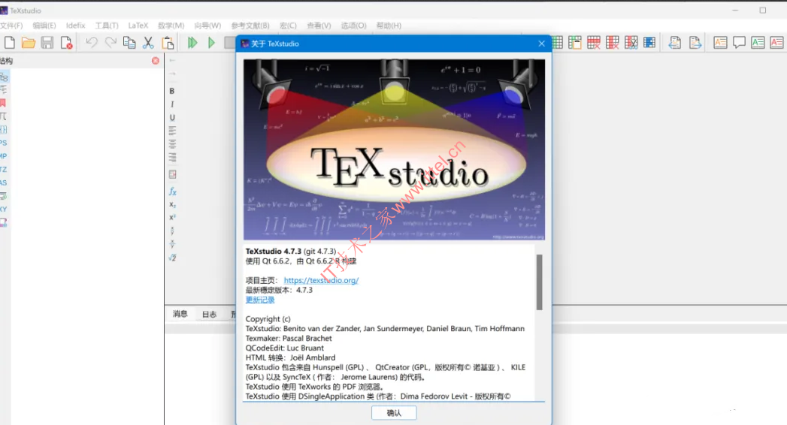
Task: Copy the selection with the copy icon
Action: pos(129,43)
